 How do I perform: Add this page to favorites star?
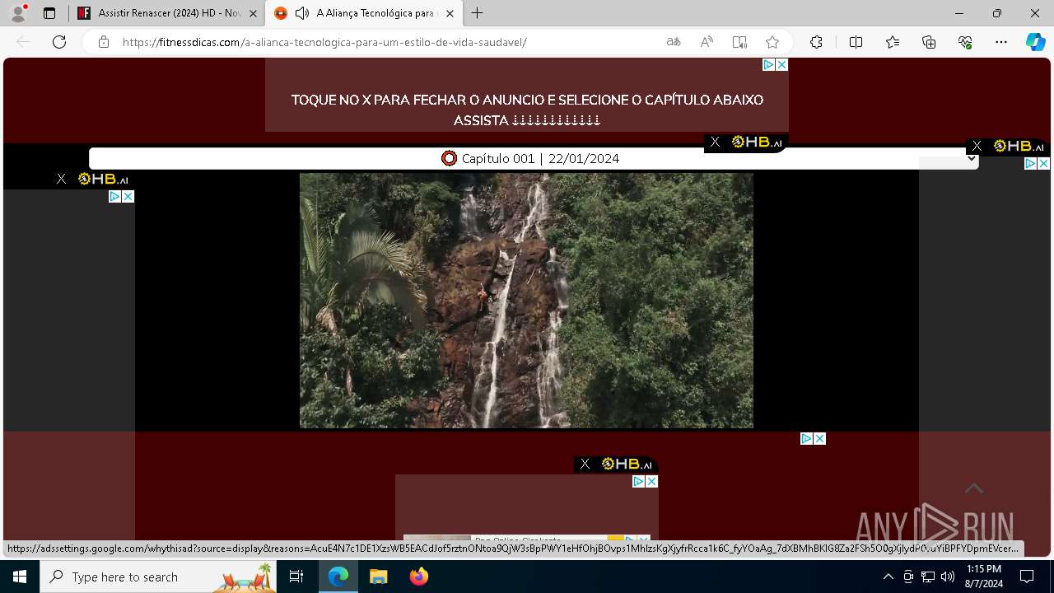click(x=772, y=42)
